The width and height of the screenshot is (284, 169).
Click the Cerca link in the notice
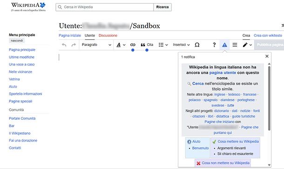(198, 84)
